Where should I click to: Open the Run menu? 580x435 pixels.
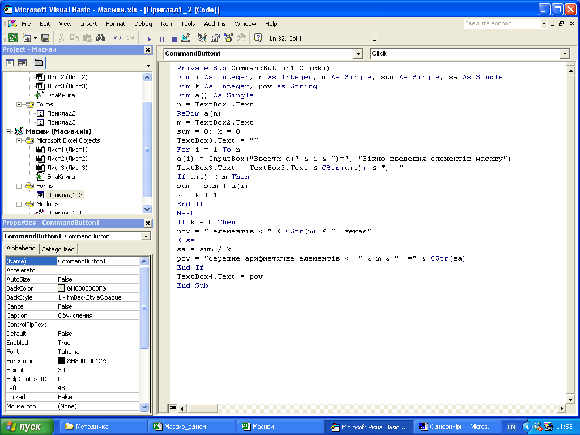coord(167,24)
